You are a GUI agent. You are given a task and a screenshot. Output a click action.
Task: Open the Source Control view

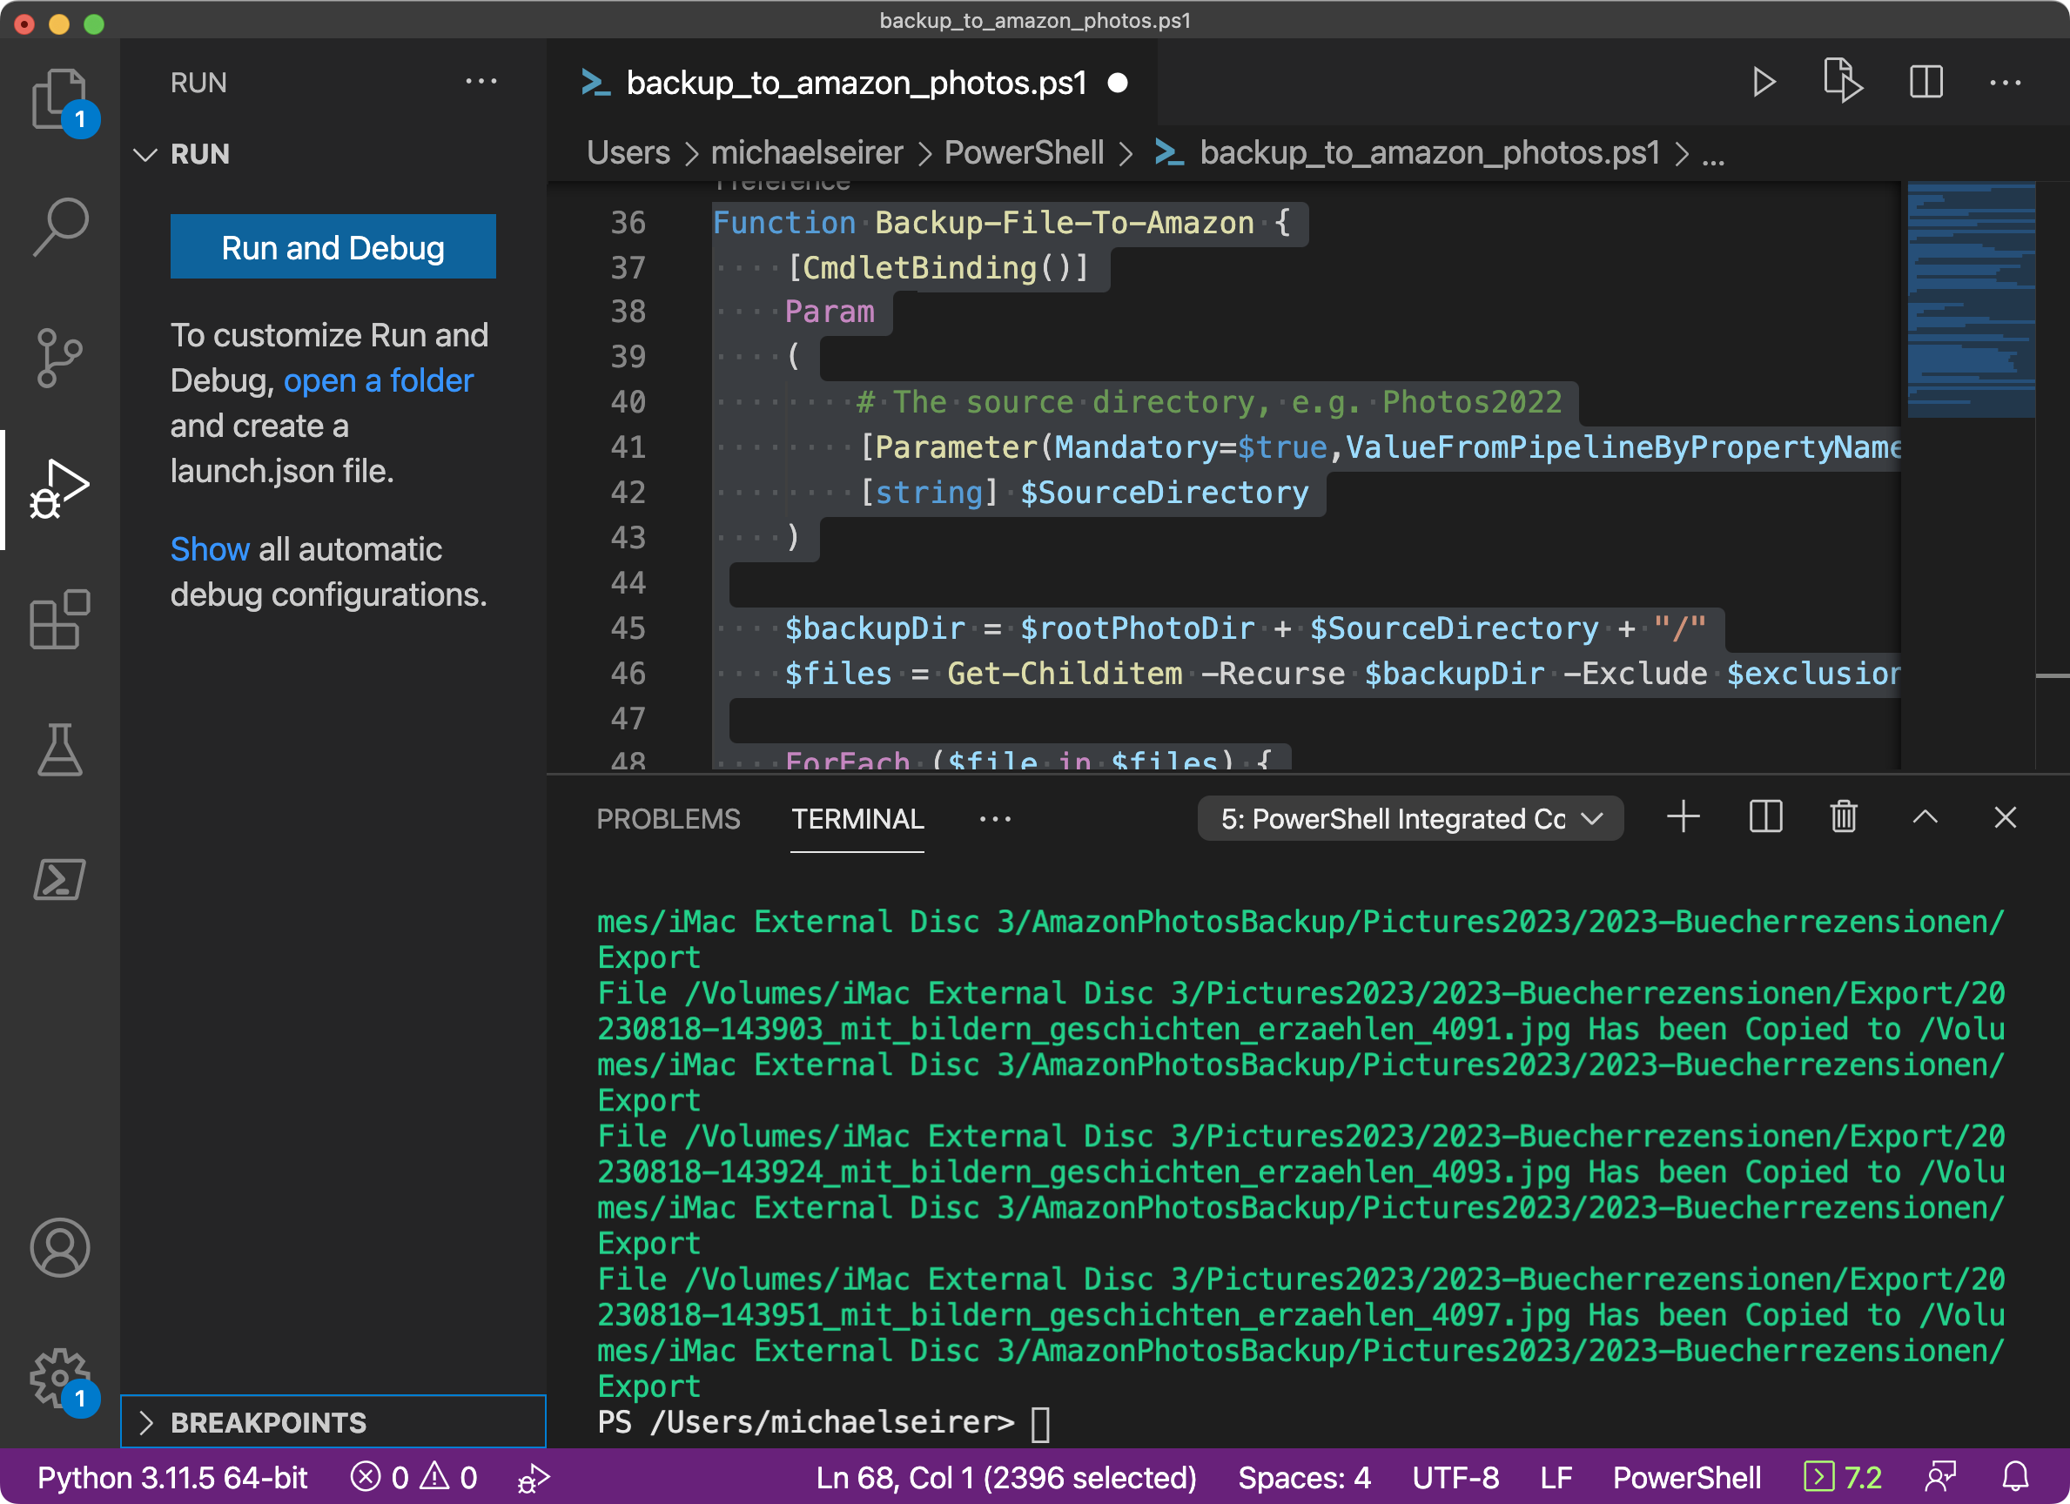60,357
